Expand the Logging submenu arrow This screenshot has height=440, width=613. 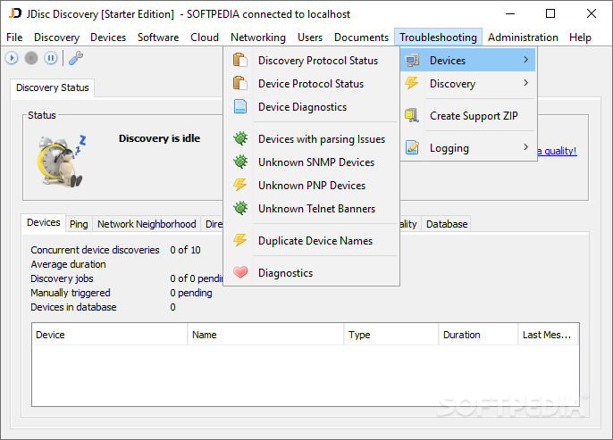tap(525, 147)
